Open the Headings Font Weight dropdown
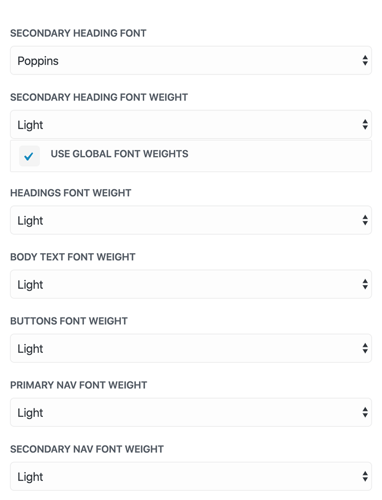This screenshot has width=382, height=500. pos(191,220)
